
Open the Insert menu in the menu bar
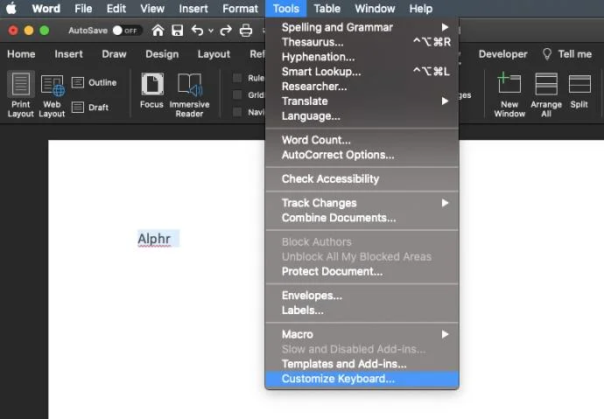point(193,9)
